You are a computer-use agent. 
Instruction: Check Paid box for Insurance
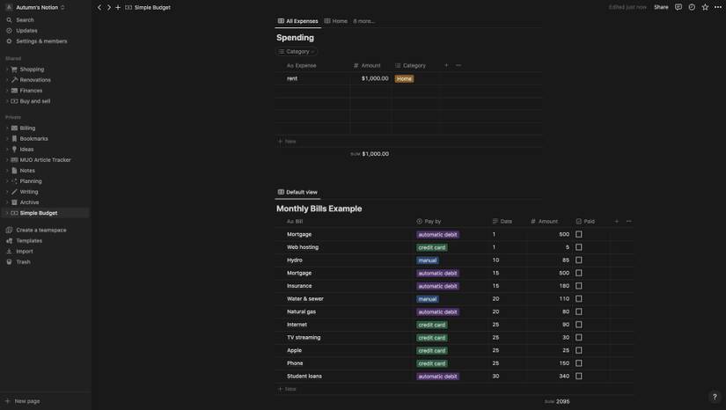coord(579,286)
